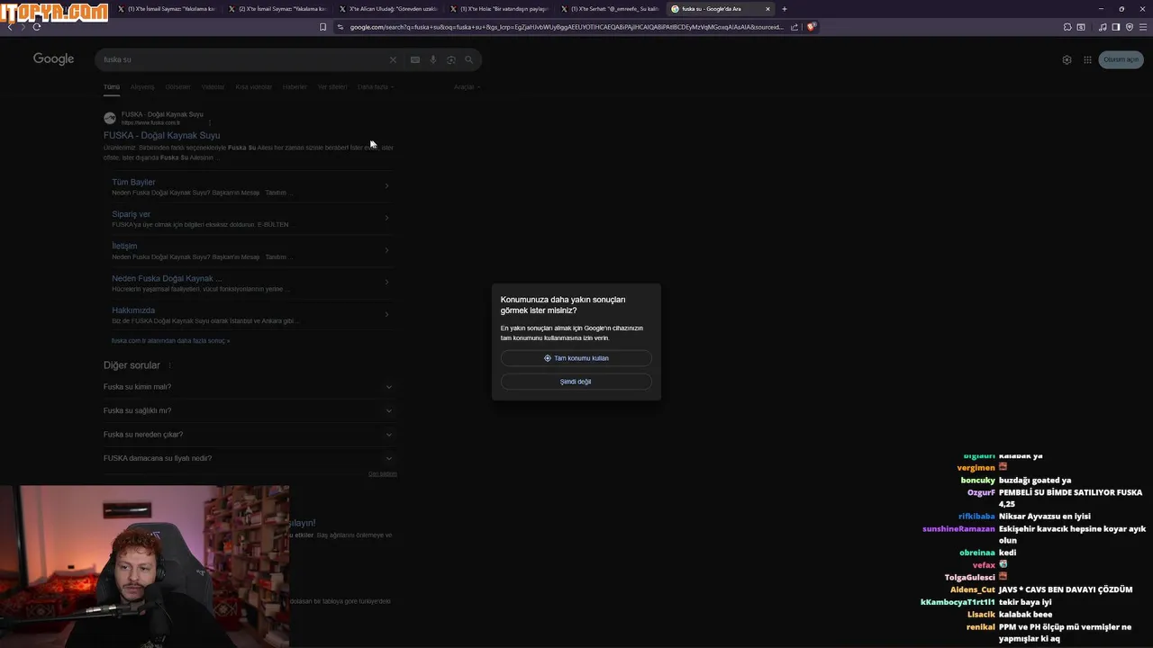Switch to the 'X'te Alican Uludağ' tab

(389, 9)
